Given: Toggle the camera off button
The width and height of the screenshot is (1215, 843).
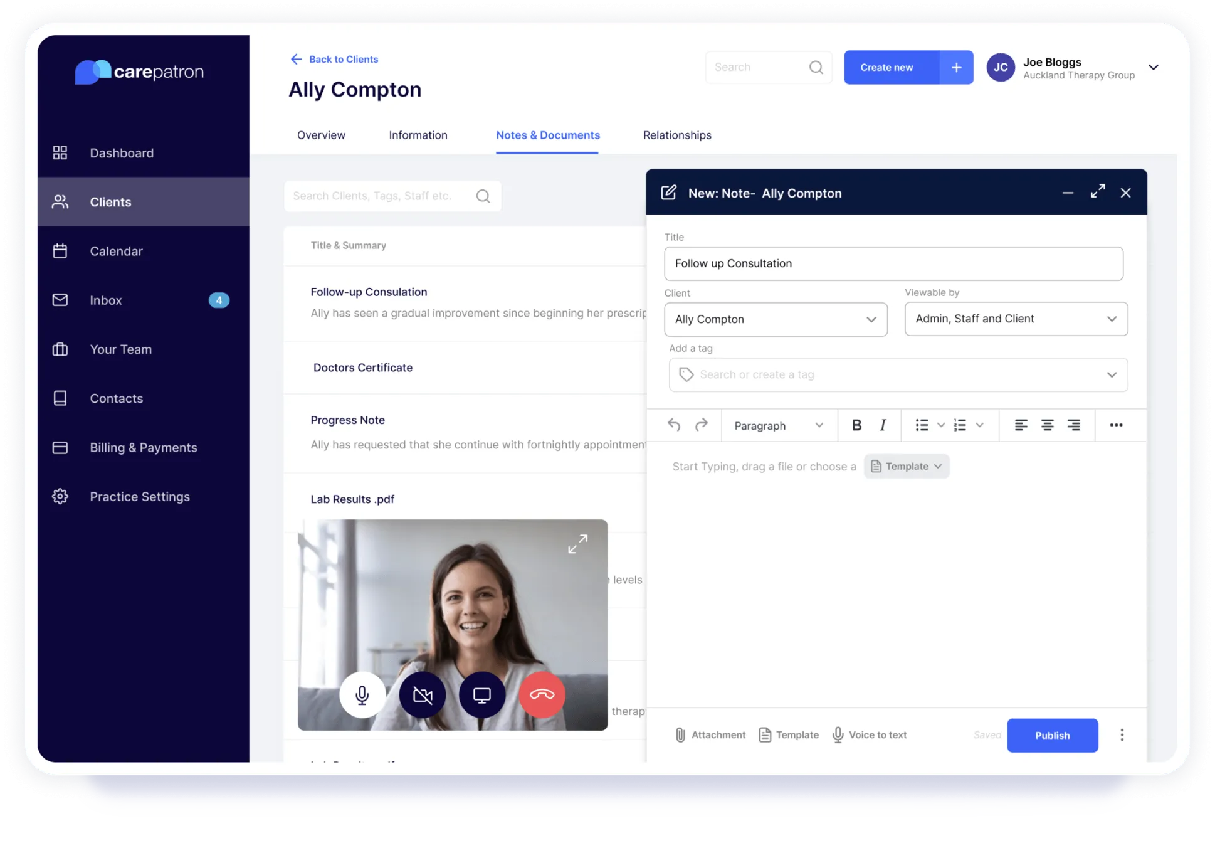Looking at the screenshot, I should 422,695.
